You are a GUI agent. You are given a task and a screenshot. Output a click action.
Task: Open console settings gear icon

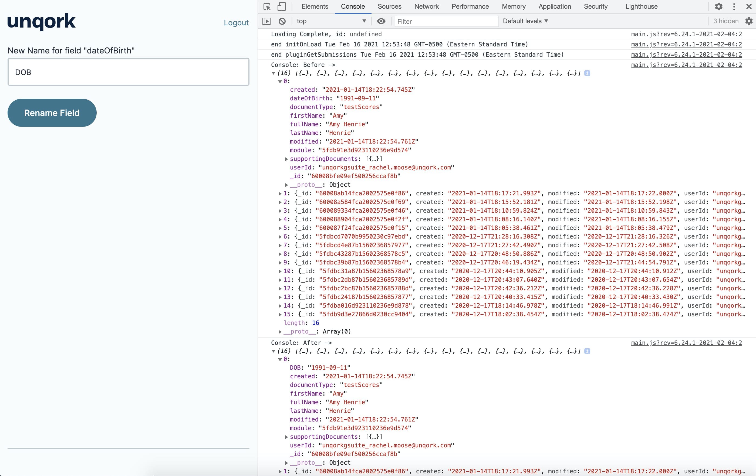pyautogui.click(x=749, y=21)
